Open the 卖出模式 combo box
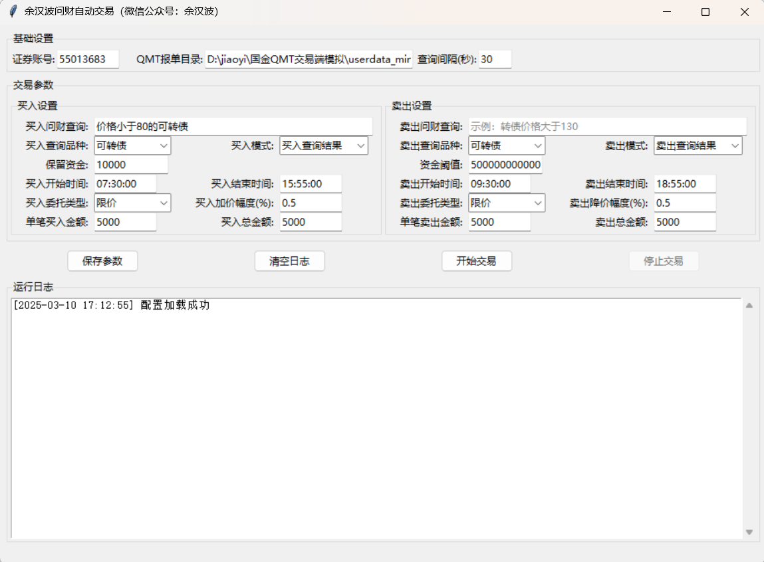 tap(698, 145)
